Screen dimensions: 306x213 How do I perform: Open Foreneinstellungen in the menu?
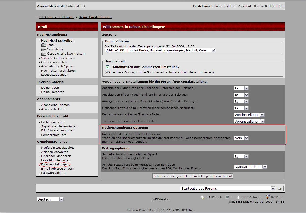click(x=55, y=164)
